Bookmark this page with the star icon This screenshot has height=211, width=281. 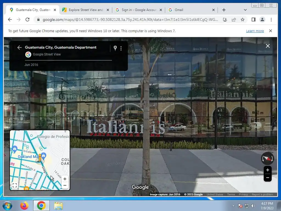pos(243,20)
